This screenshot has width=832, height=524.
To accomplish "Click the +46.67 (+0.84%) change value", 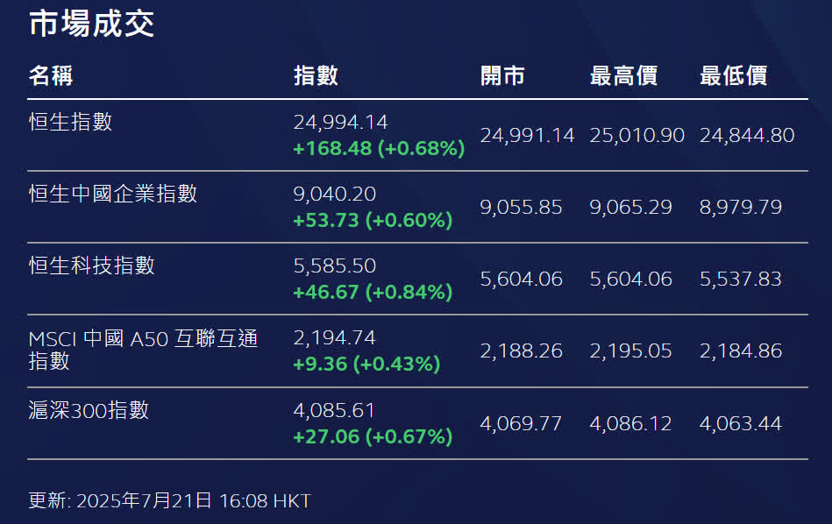I will click(x=373, y=293).
